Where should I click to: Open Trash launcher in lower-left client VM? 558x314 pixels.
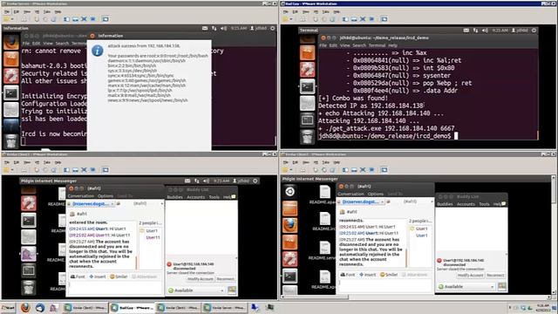pos(29,288)
